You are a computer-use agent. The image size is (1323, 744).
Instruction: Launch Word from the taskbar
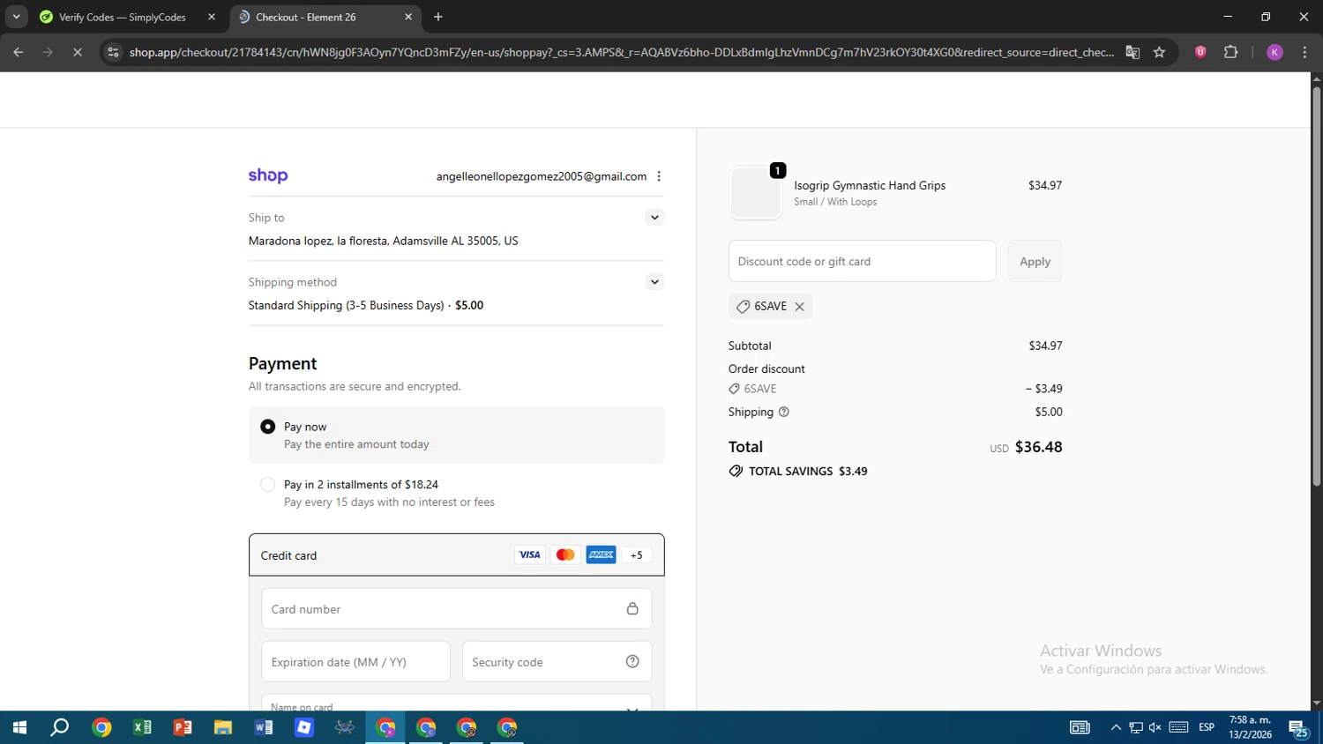coord(264,727)
